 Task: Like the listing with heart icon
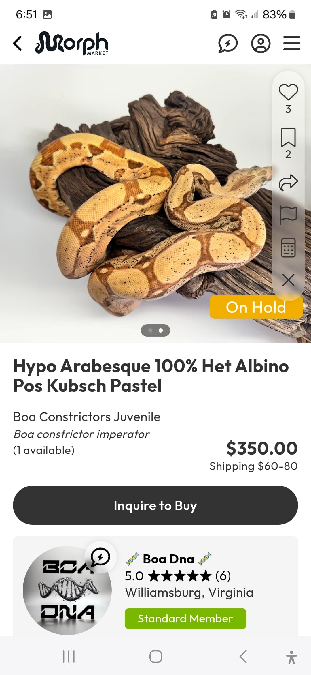(288, 92)
